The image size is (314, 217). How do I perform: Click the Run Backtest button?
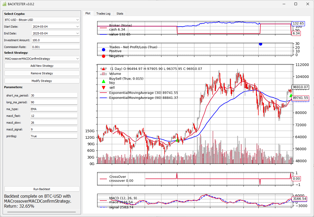pos(42,189)
